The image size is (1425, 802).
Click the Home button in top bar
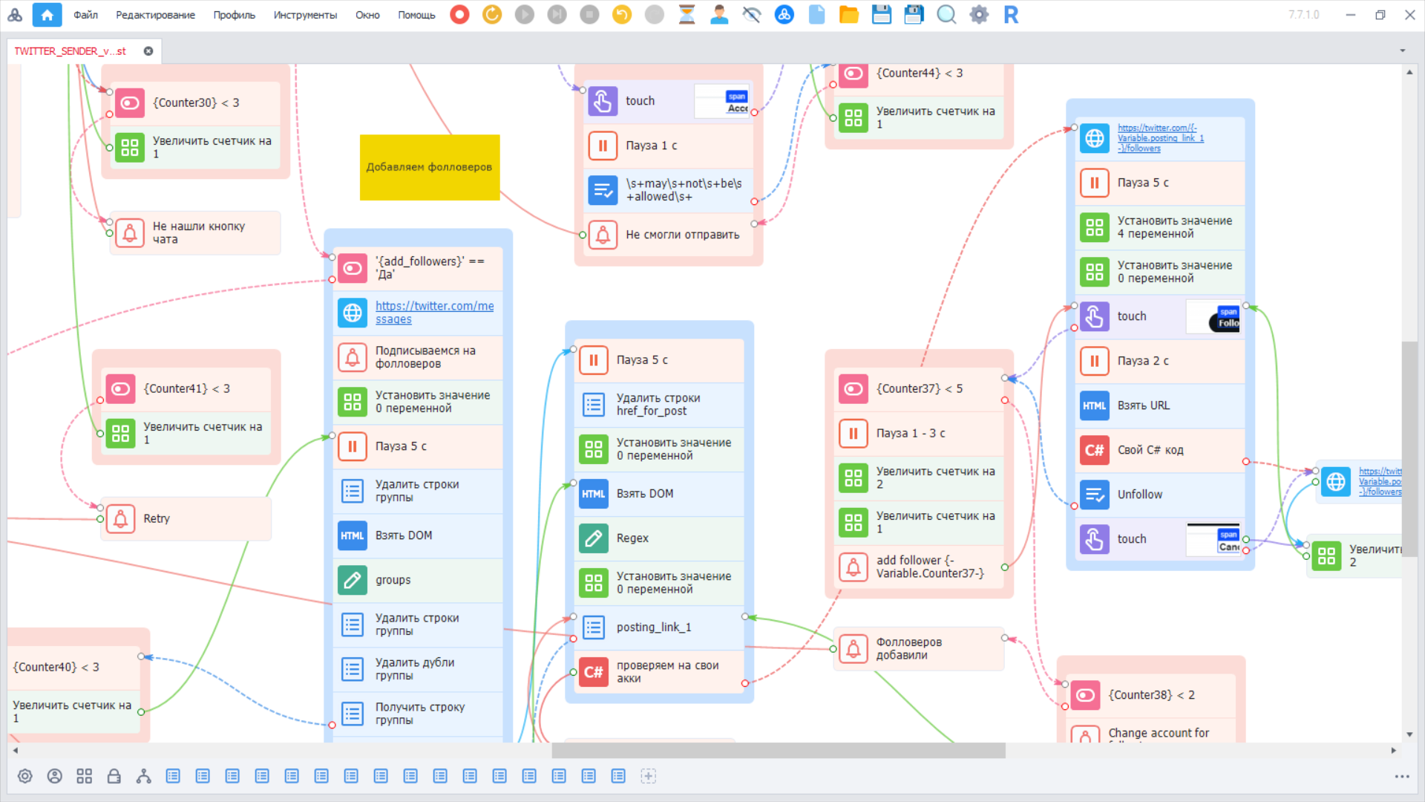click(x=47, y=15)
